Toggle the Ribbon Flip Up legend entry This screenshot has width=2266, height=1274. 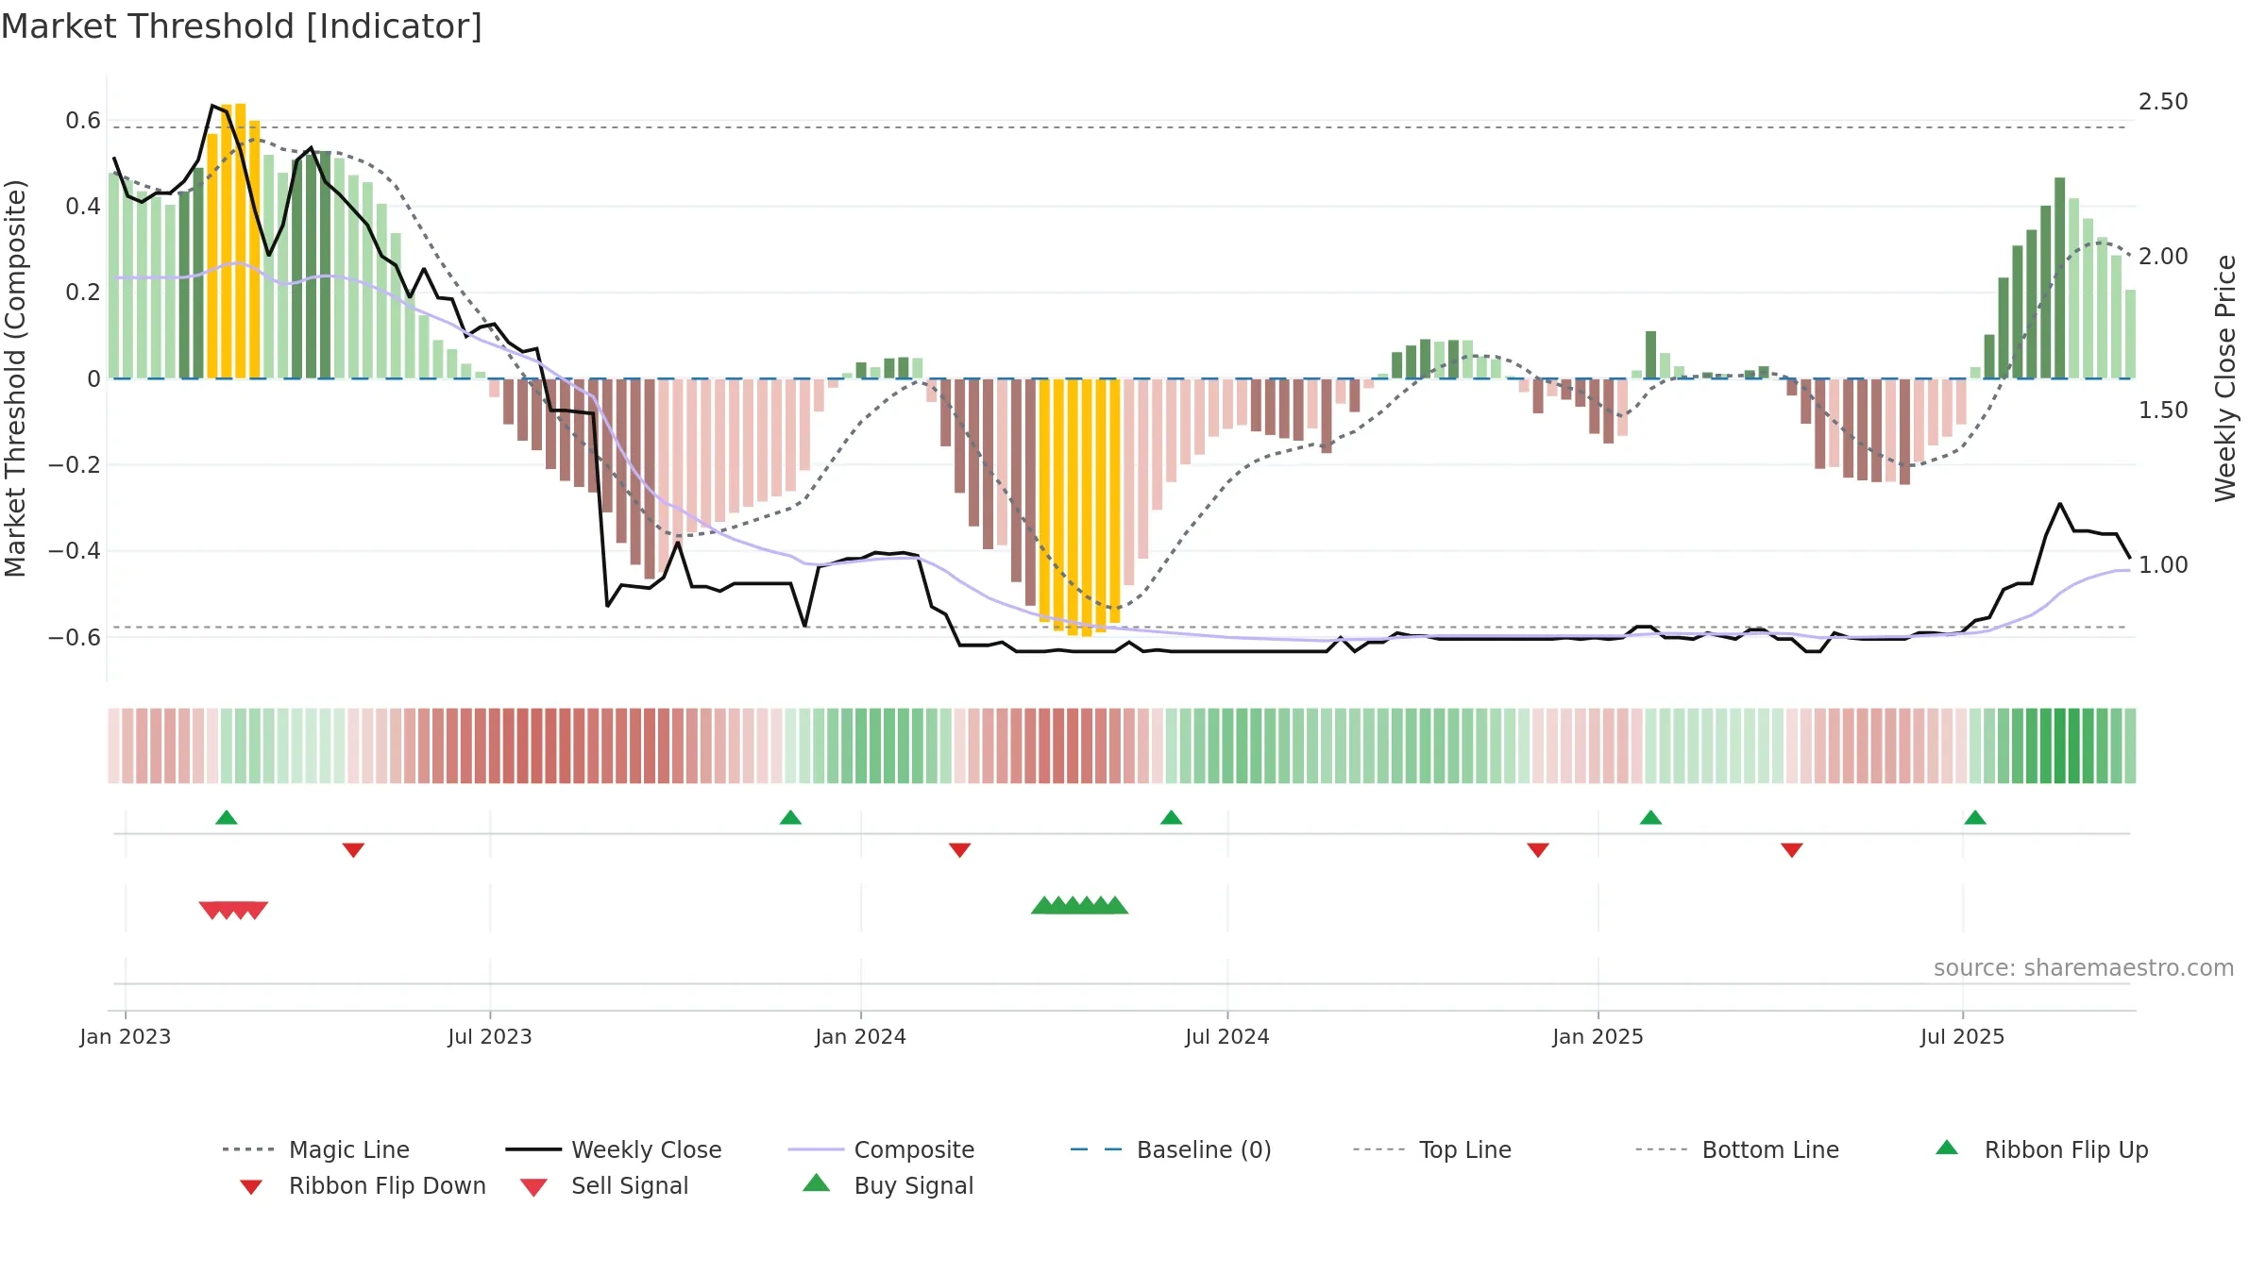click(2041, 1149)
